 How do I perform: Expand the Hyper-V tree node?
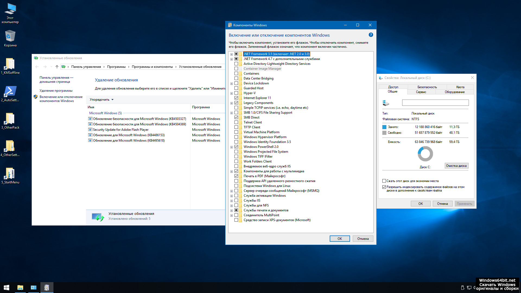click(x=231, y=93)
